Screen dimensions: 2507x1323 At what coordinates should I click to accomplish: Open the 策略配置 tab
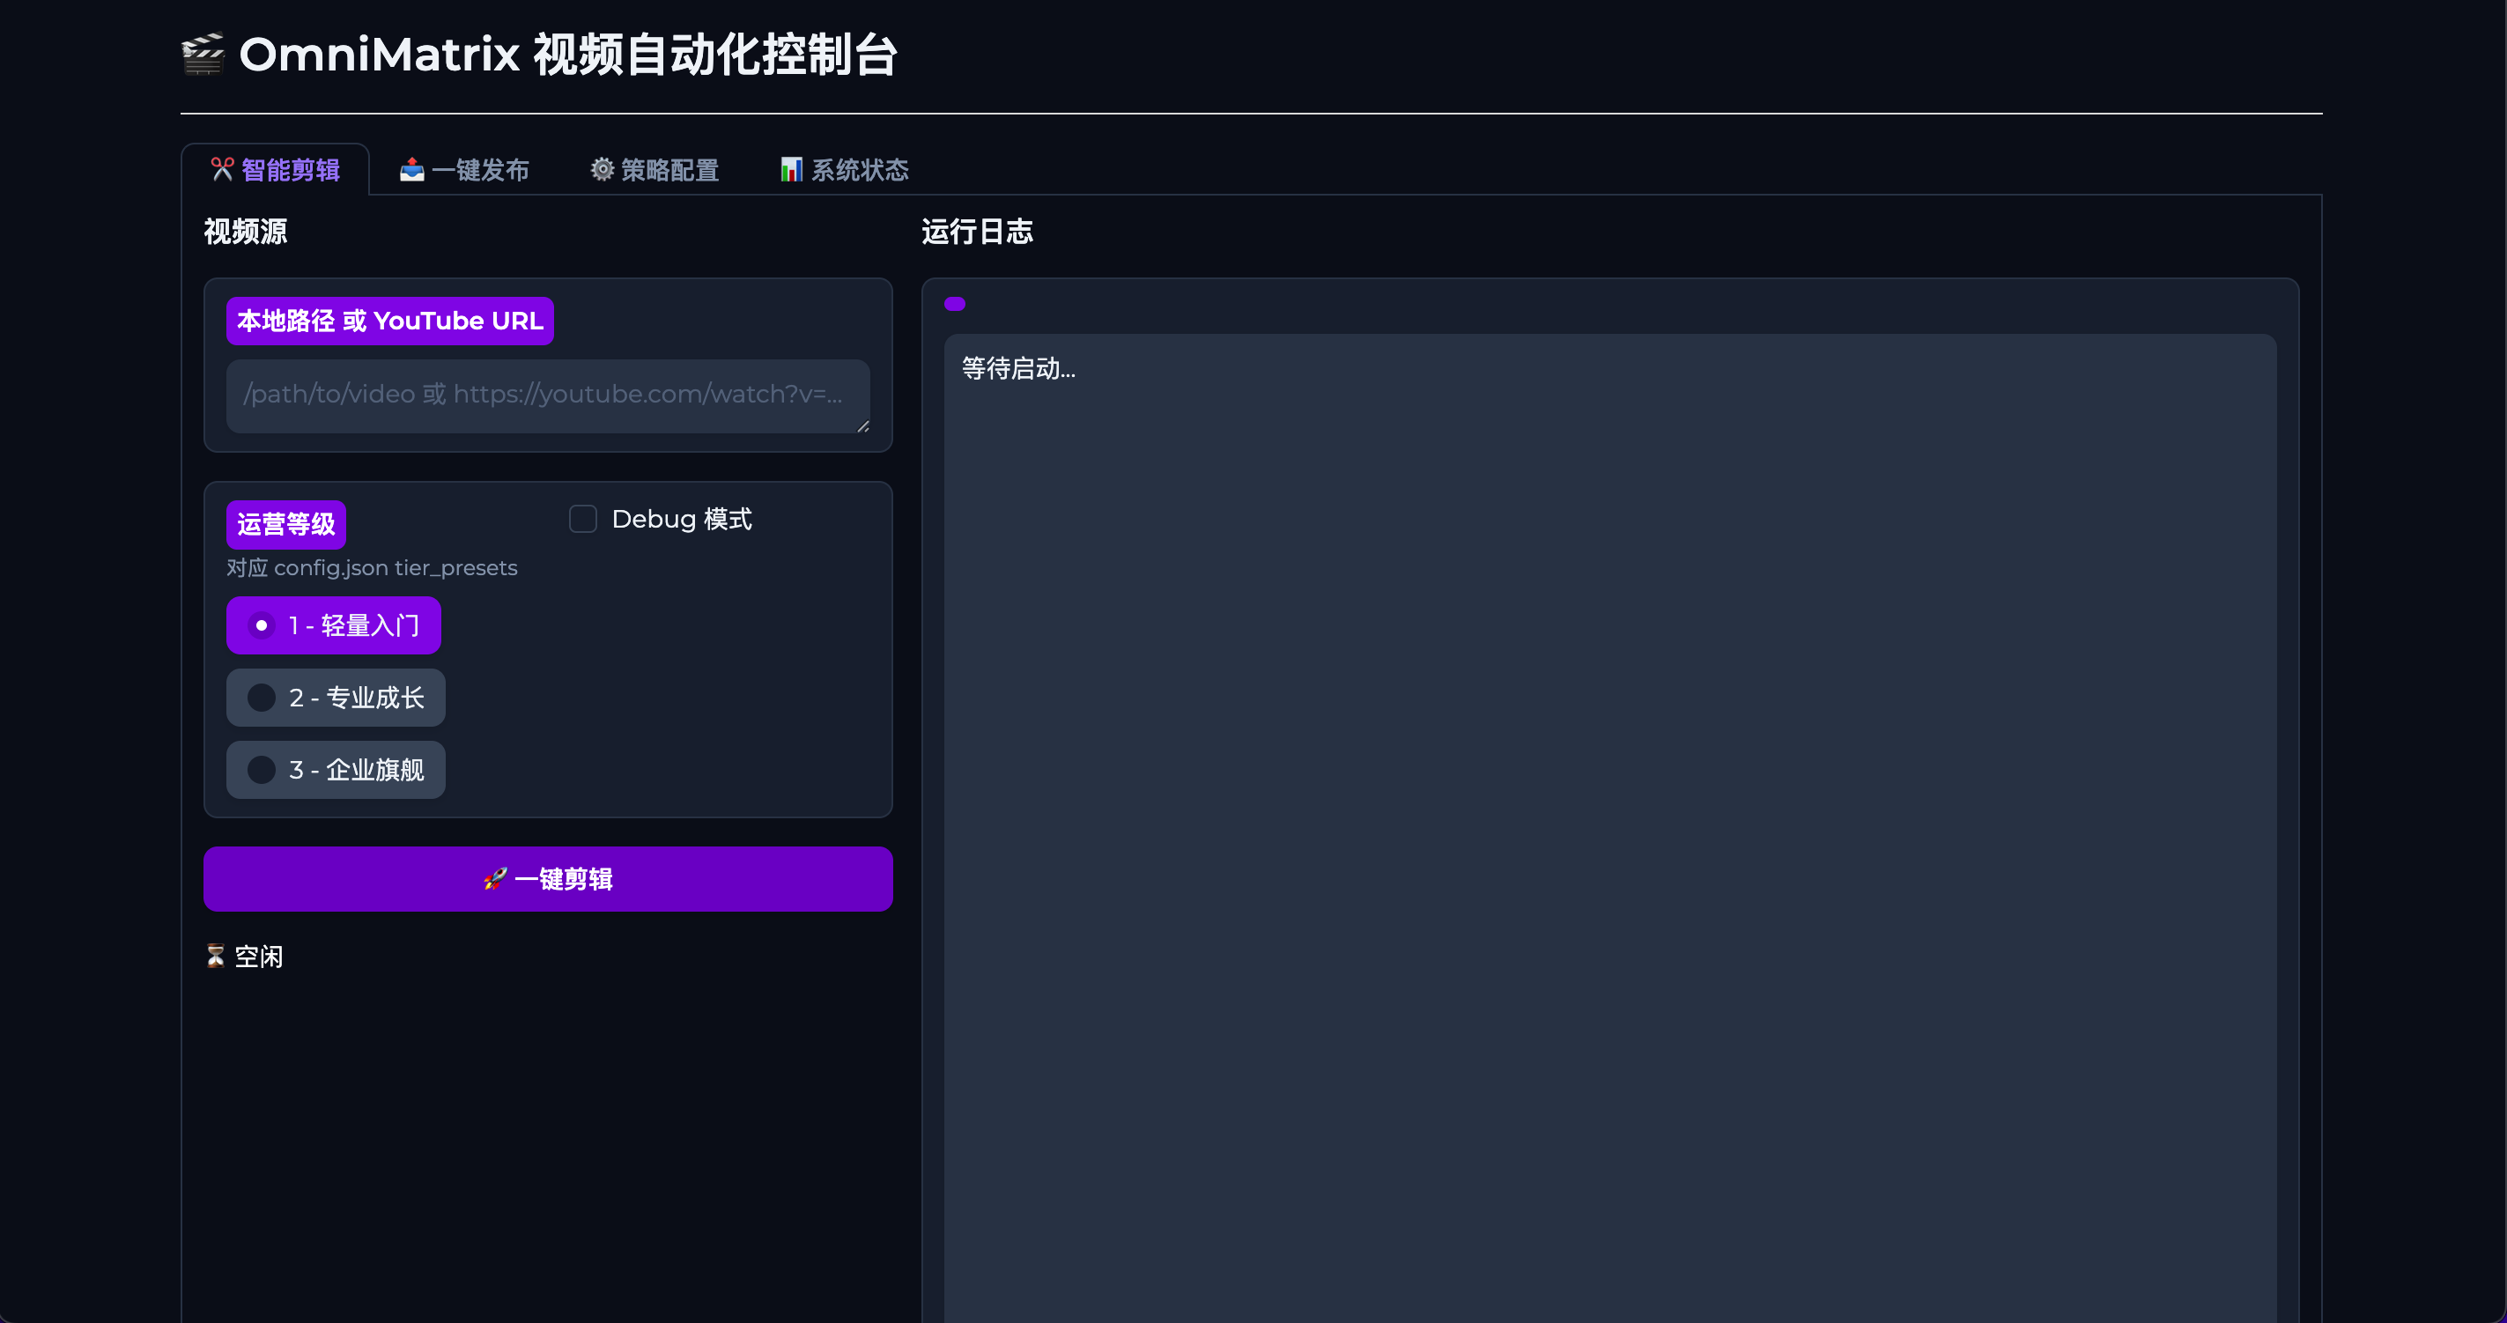(654, 170)
